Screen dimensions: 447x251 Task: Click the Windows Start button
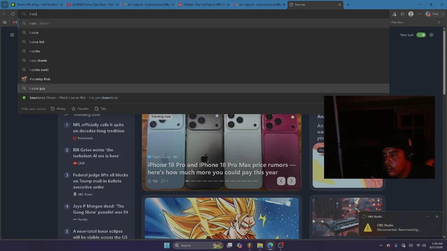click(167, 245)
